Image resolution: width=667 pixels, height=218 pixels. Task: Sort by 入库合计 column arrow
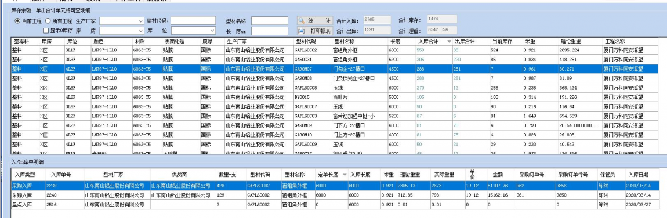[x=449, y=42]
